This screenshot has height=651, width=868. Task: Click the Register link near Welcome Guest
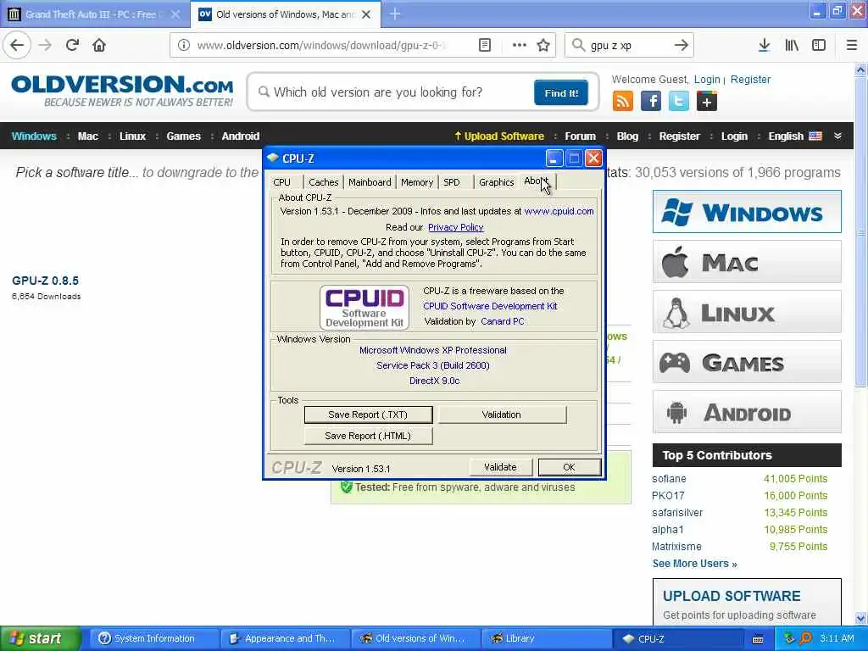tap(750, 80)
